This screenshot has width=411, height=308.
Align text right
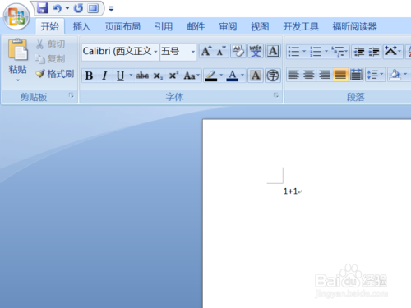click(x=325, y=75)
